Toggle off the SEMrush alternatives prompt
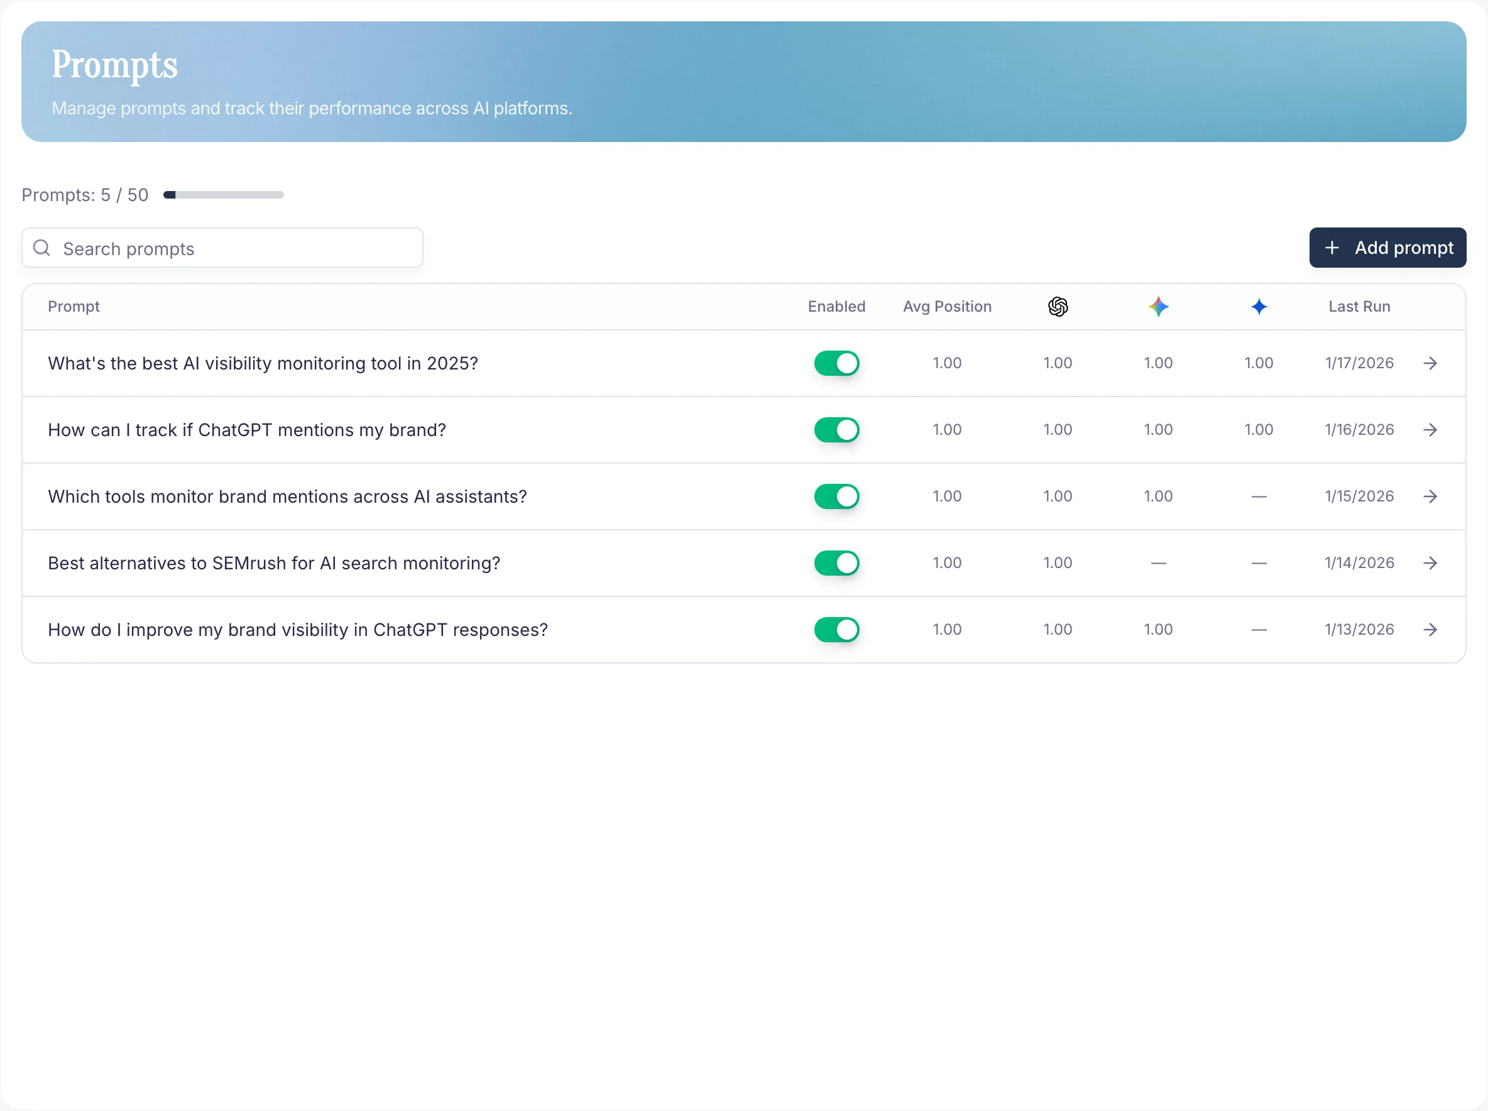The height and width of the screenshot is (1111, 1488). tap(836, 563)
